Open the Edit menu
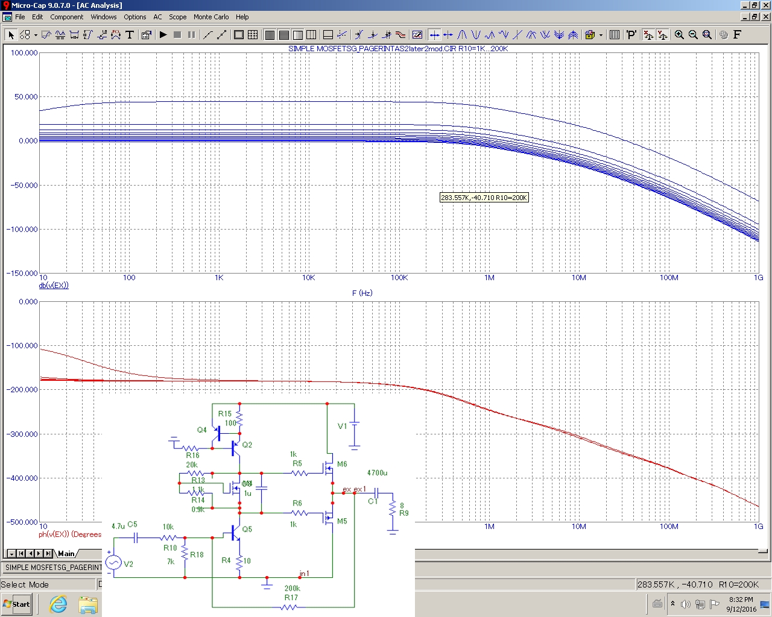The height and width of the screenshot is (617, 772). pyautogui.click(x=37, y=17)
